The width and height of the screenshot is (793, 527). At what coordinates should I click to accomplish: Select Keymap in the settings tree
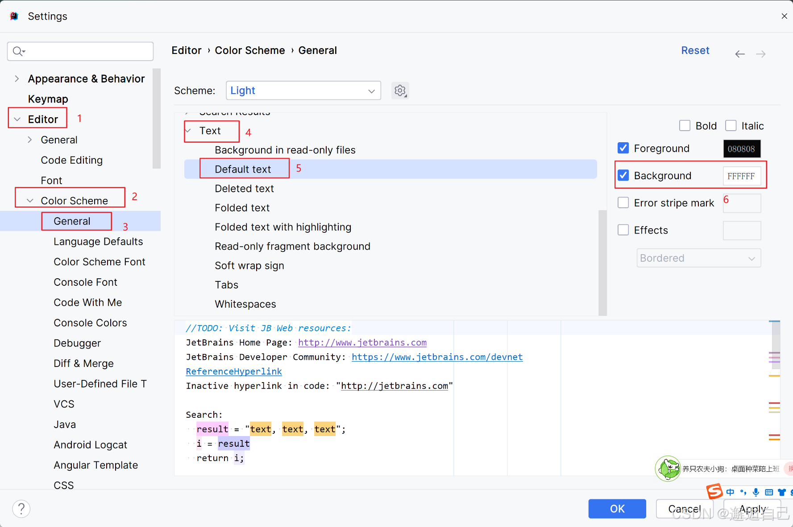pyautogui.click(x=48, y=99)
